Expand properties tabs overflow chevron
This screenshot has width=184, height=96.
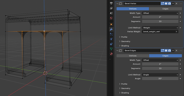110,59
